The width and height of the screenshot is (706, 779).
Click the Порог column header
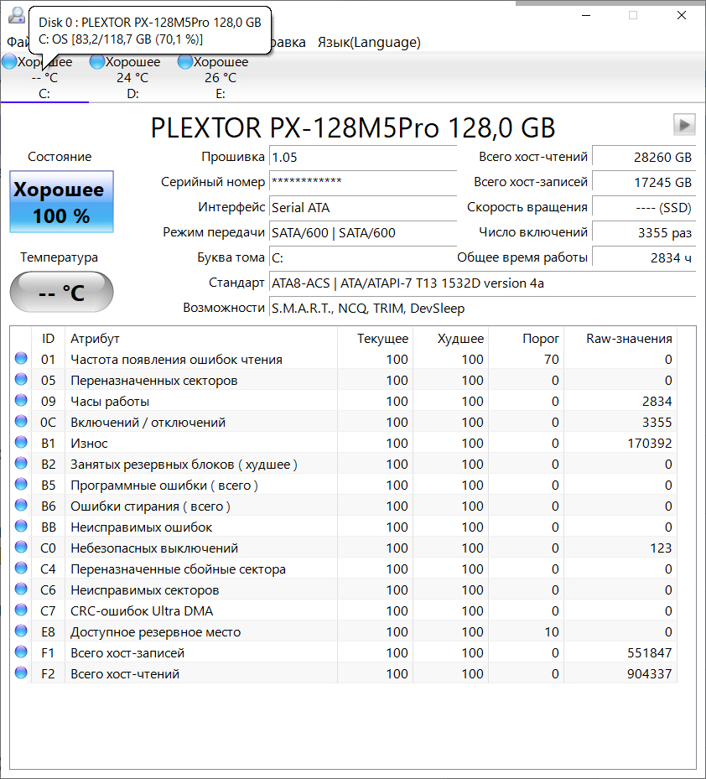coord(527,338)
